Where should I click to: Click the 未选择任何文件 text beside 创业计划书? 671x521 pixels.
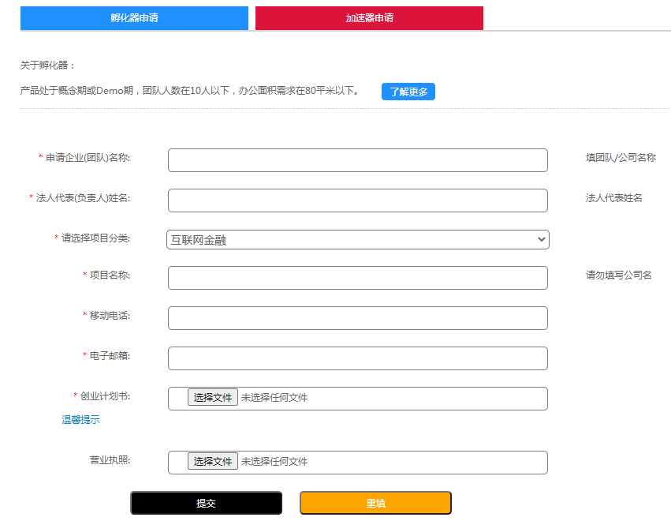click(274, 398)
